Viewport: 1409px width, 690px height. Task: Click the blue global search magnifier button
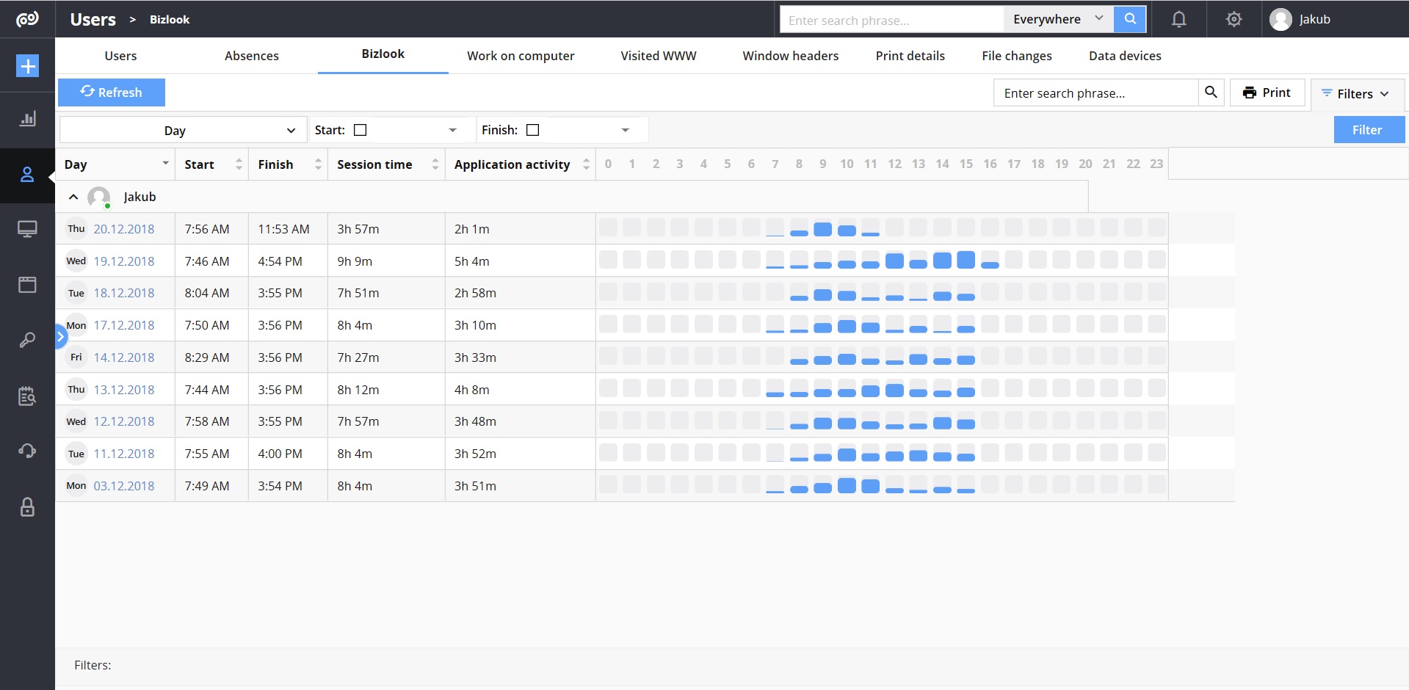click(x=1130, y=19)
